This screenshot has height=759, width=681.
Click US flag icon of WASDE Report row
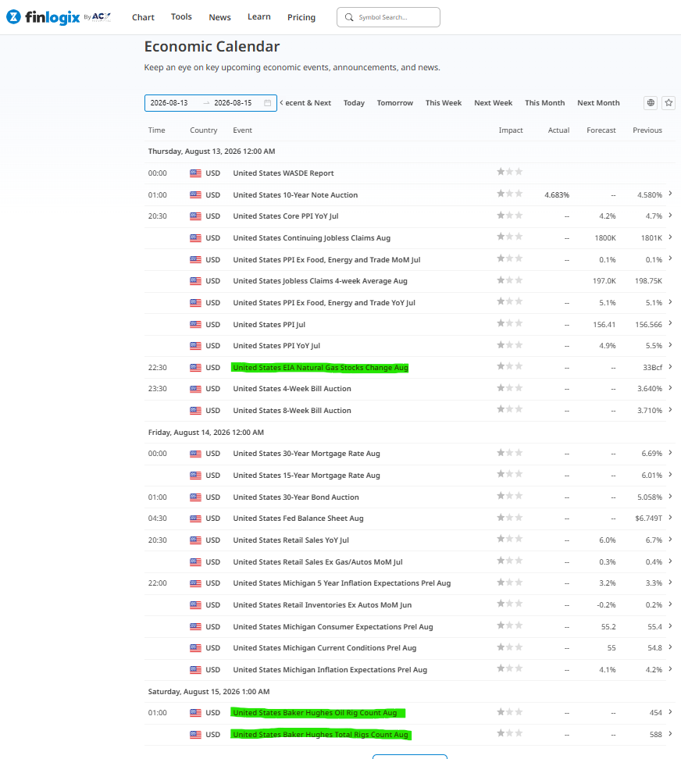pyautogui.click(x=195, y=173)
